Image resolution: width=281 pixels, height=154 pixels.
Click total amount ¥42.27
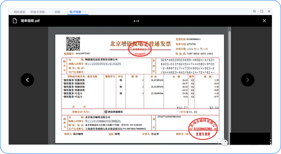point(182,108)
